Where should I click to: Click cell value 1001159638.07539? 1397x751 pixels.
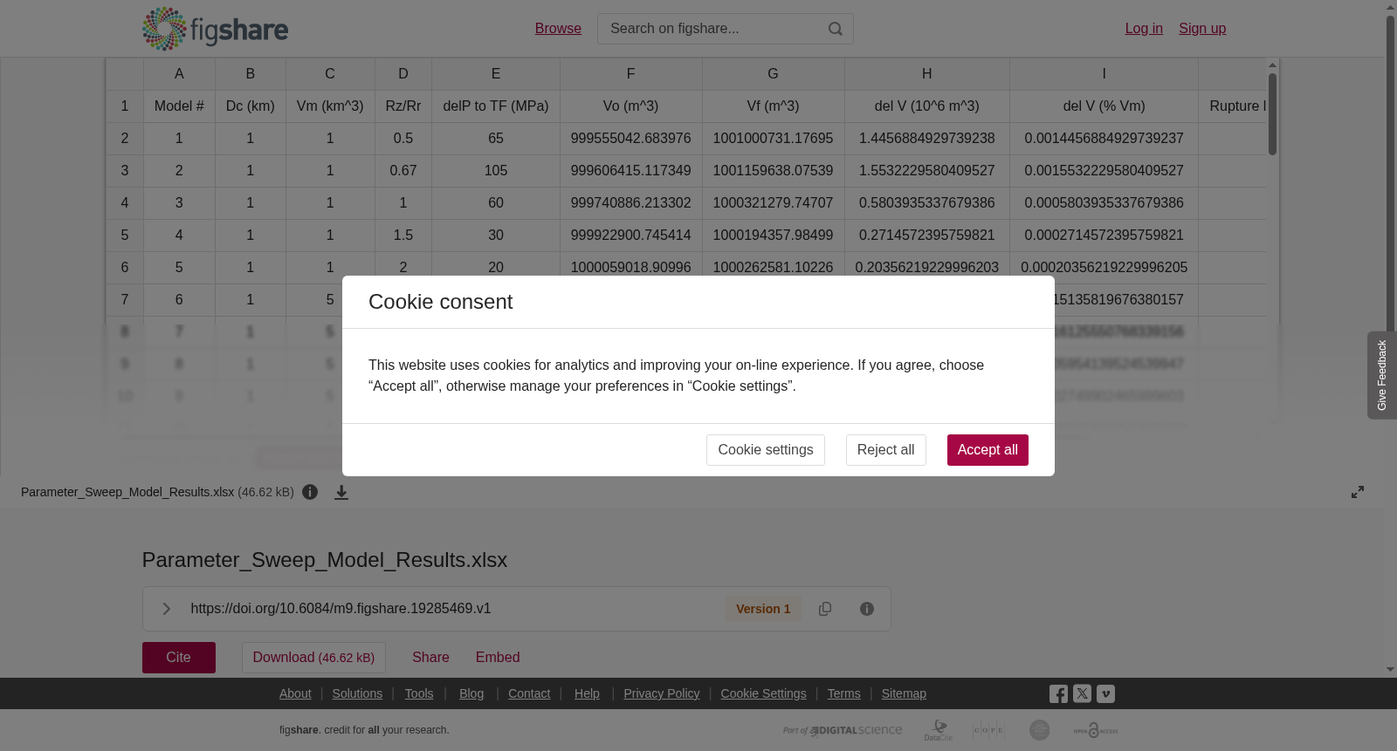pyautogui.click(x=774, y=171)
